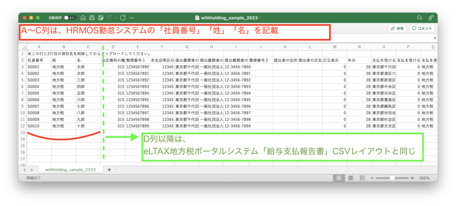This screenshot has height=206, width=456.
Task: Click the zoom slider handle
Action: [x=392, y=178]
